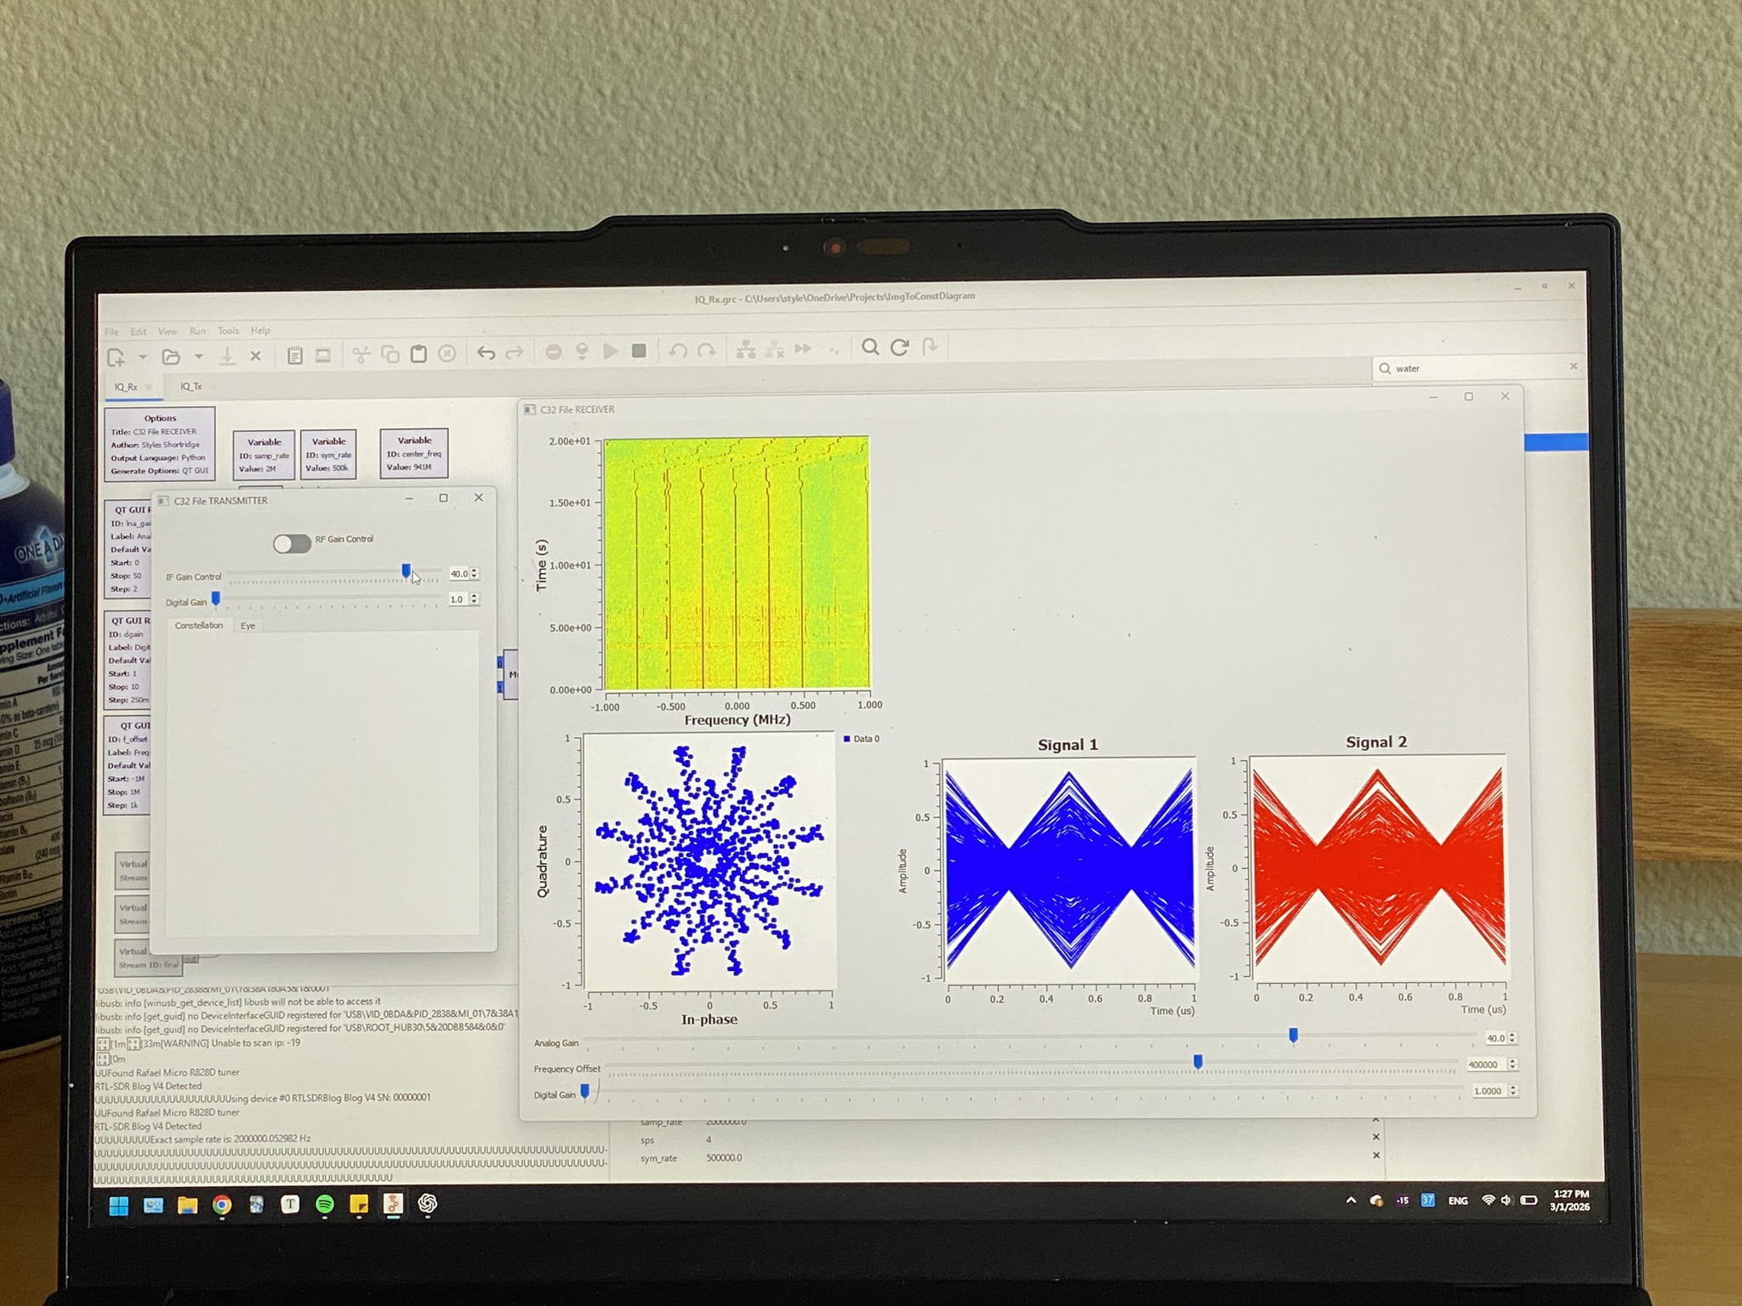Open File Explorer from the taskbar
The image size is (1742, 1306).
(187, 1205)
